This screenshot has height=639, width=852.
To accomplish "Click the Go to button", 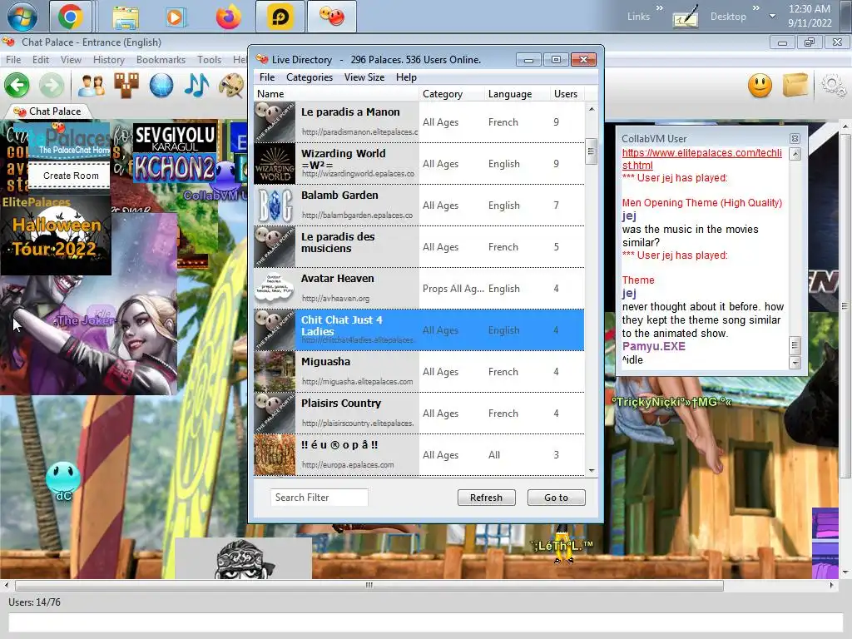I will click(556, 498).
